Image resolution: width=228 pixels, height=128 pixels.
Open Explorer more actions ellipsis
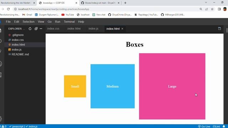[x=41, y=29]
